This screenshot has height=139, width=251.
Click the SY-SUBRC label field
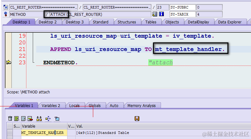pyautogui.click(x=183, y=7)
